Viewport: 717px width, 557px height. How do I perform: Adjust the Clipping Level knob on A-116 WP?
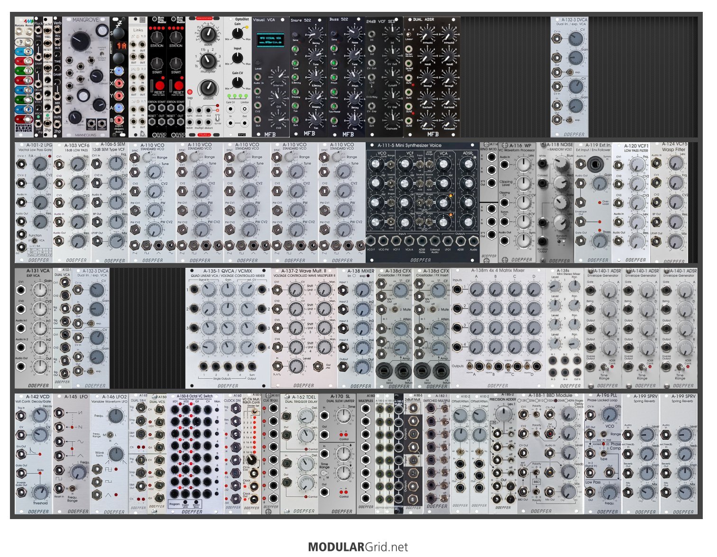[x=524, y=183]
